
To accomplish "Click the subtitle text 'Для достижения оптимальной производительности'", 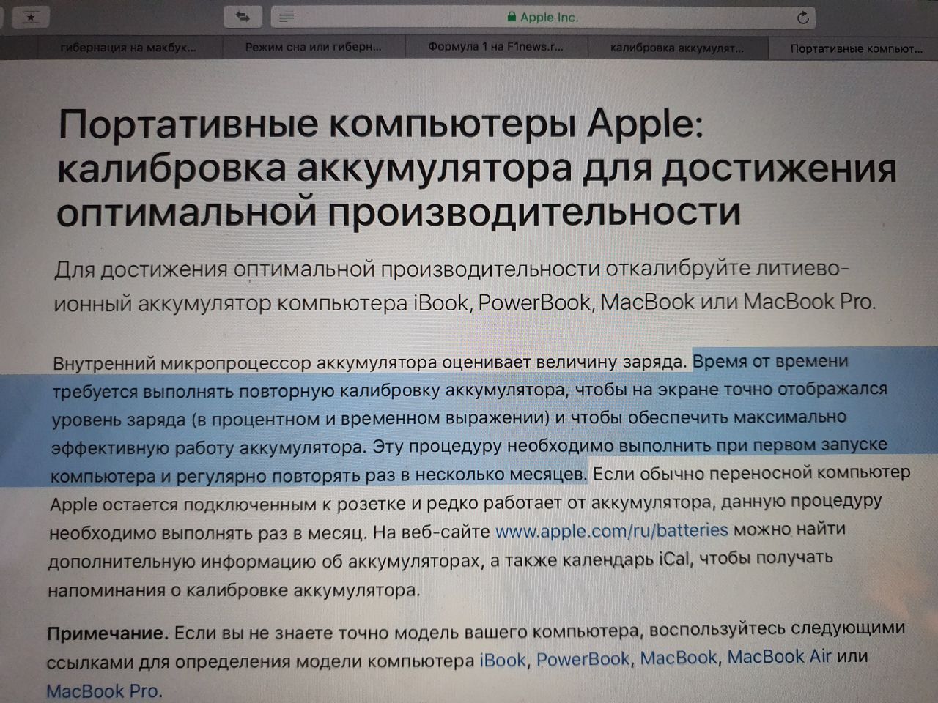I will [x=327, y=270].
